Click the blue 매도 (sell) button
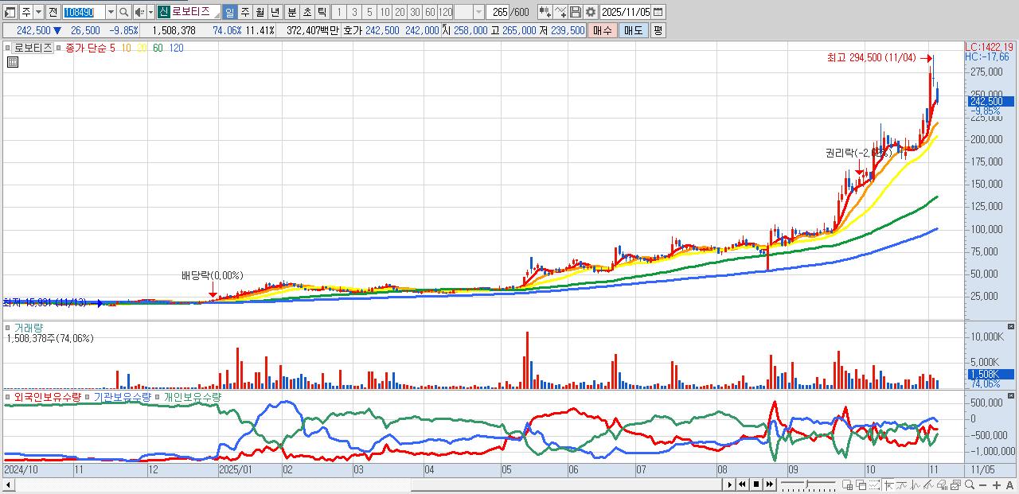 pos(634,30)
